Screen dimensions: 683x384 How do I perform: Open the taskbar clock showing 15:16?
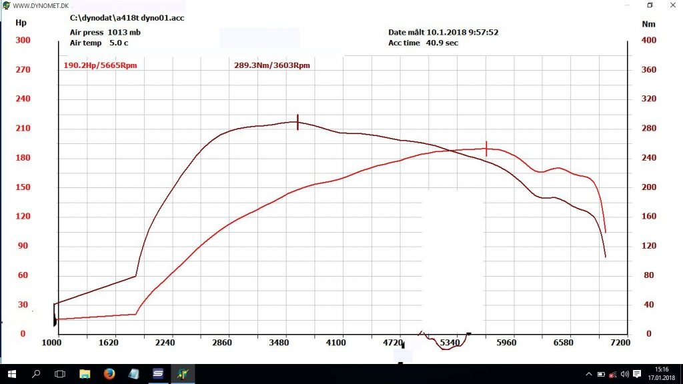pos(661,373)
